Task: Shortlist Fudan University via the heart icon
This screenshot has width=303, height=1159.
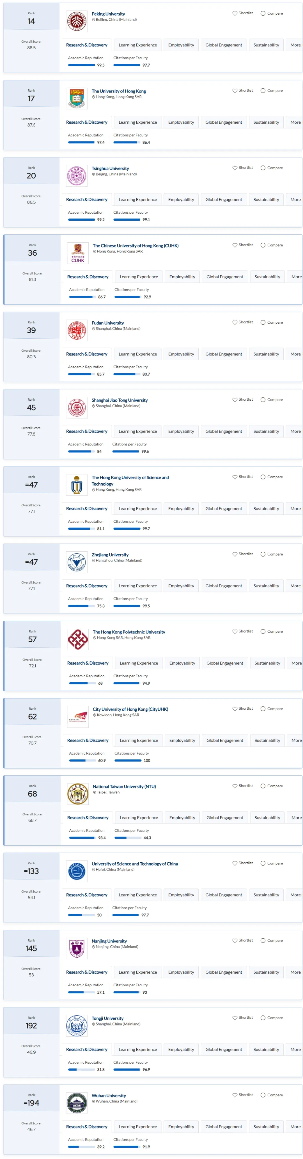Action: point(235,323)
